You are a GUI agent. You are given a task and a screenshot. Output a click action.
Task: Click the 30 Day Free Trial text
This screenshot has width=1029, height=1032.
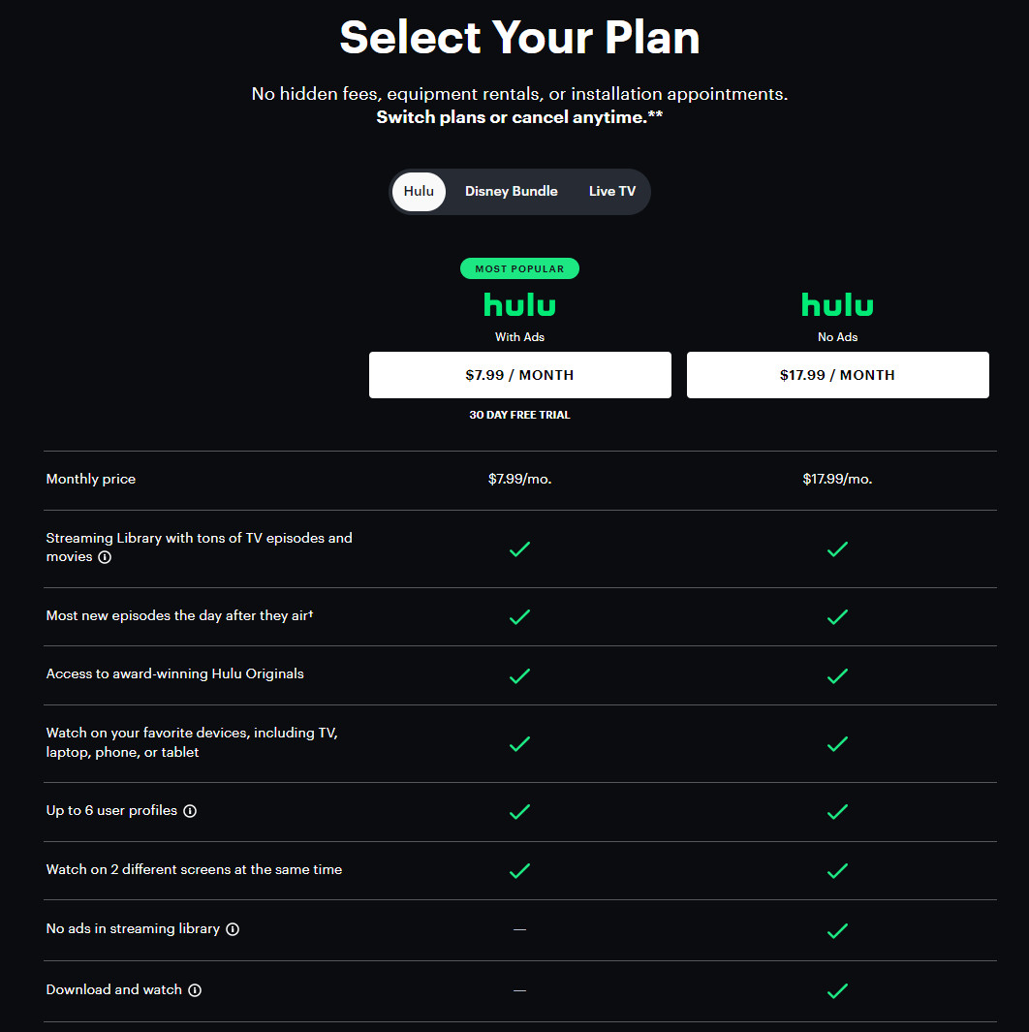tap(519, 415)
